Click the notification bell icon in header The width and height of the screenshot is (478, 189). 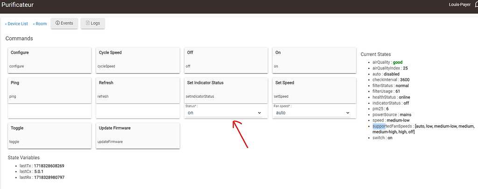coord(476,5)
